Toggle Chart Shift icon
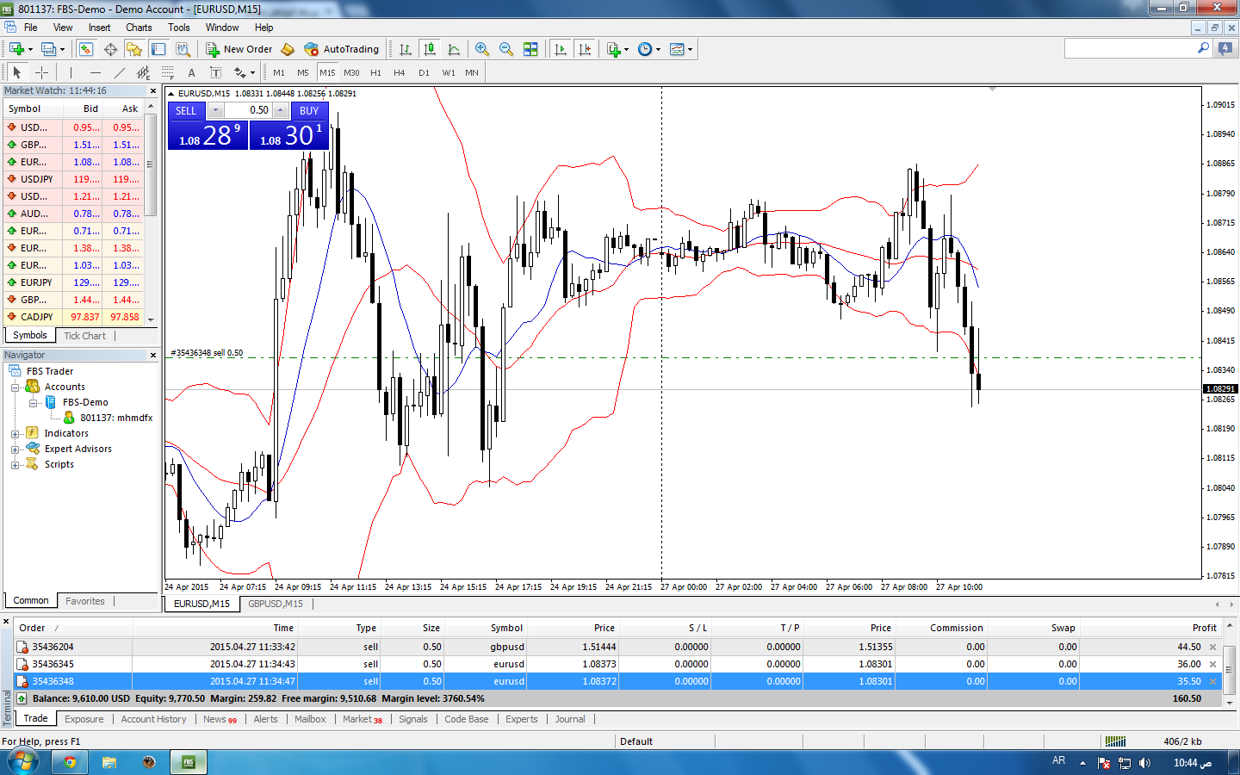 point(586,49)
